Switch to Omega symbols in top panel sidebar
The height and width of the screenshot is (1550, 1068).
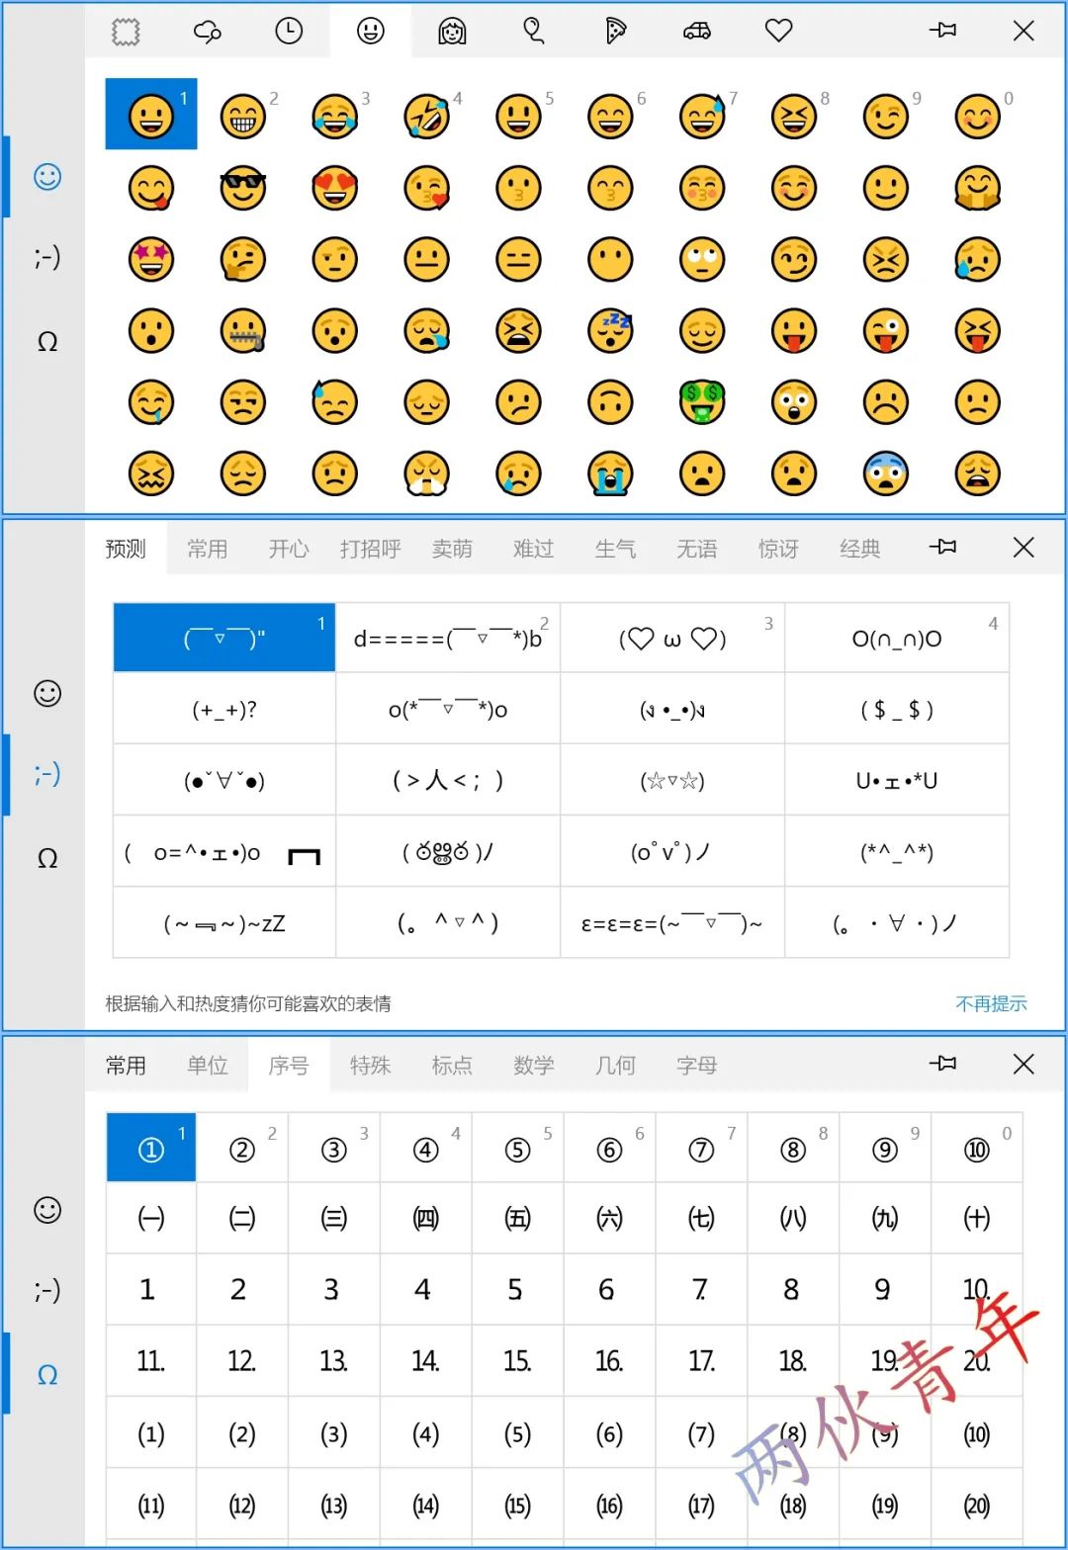point(47,341)
